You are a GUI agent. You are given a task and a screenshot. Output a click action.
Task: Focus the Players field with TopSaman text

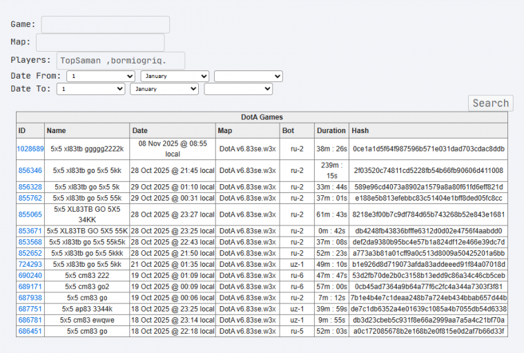[x=121, y=61]
